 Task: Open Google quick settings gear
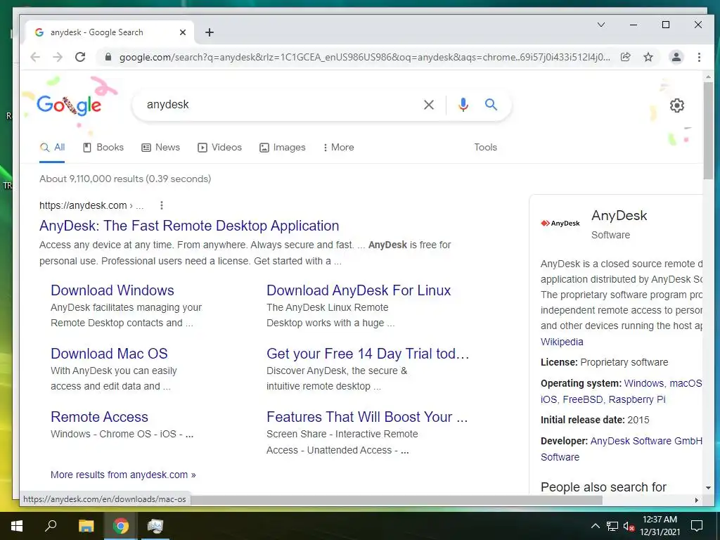[x=677, y=105]
